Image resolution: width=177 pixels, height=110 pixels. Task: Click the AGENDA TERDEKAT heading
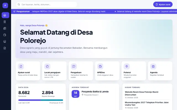point(80,87)
